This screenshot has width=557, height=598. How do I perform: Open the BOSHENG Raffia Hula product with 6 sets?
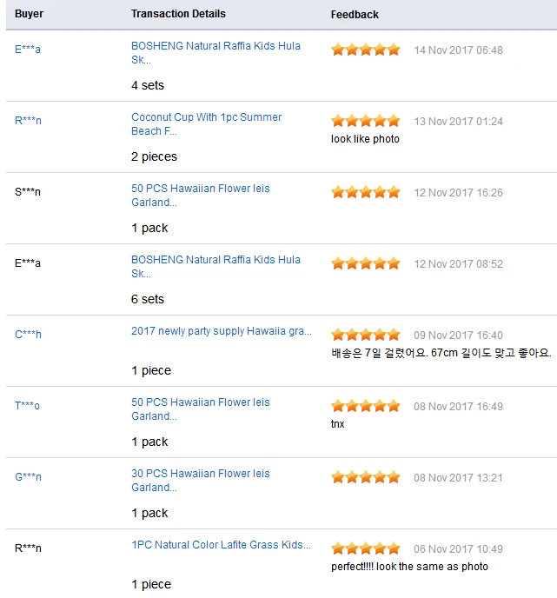[x=216, y=267]
